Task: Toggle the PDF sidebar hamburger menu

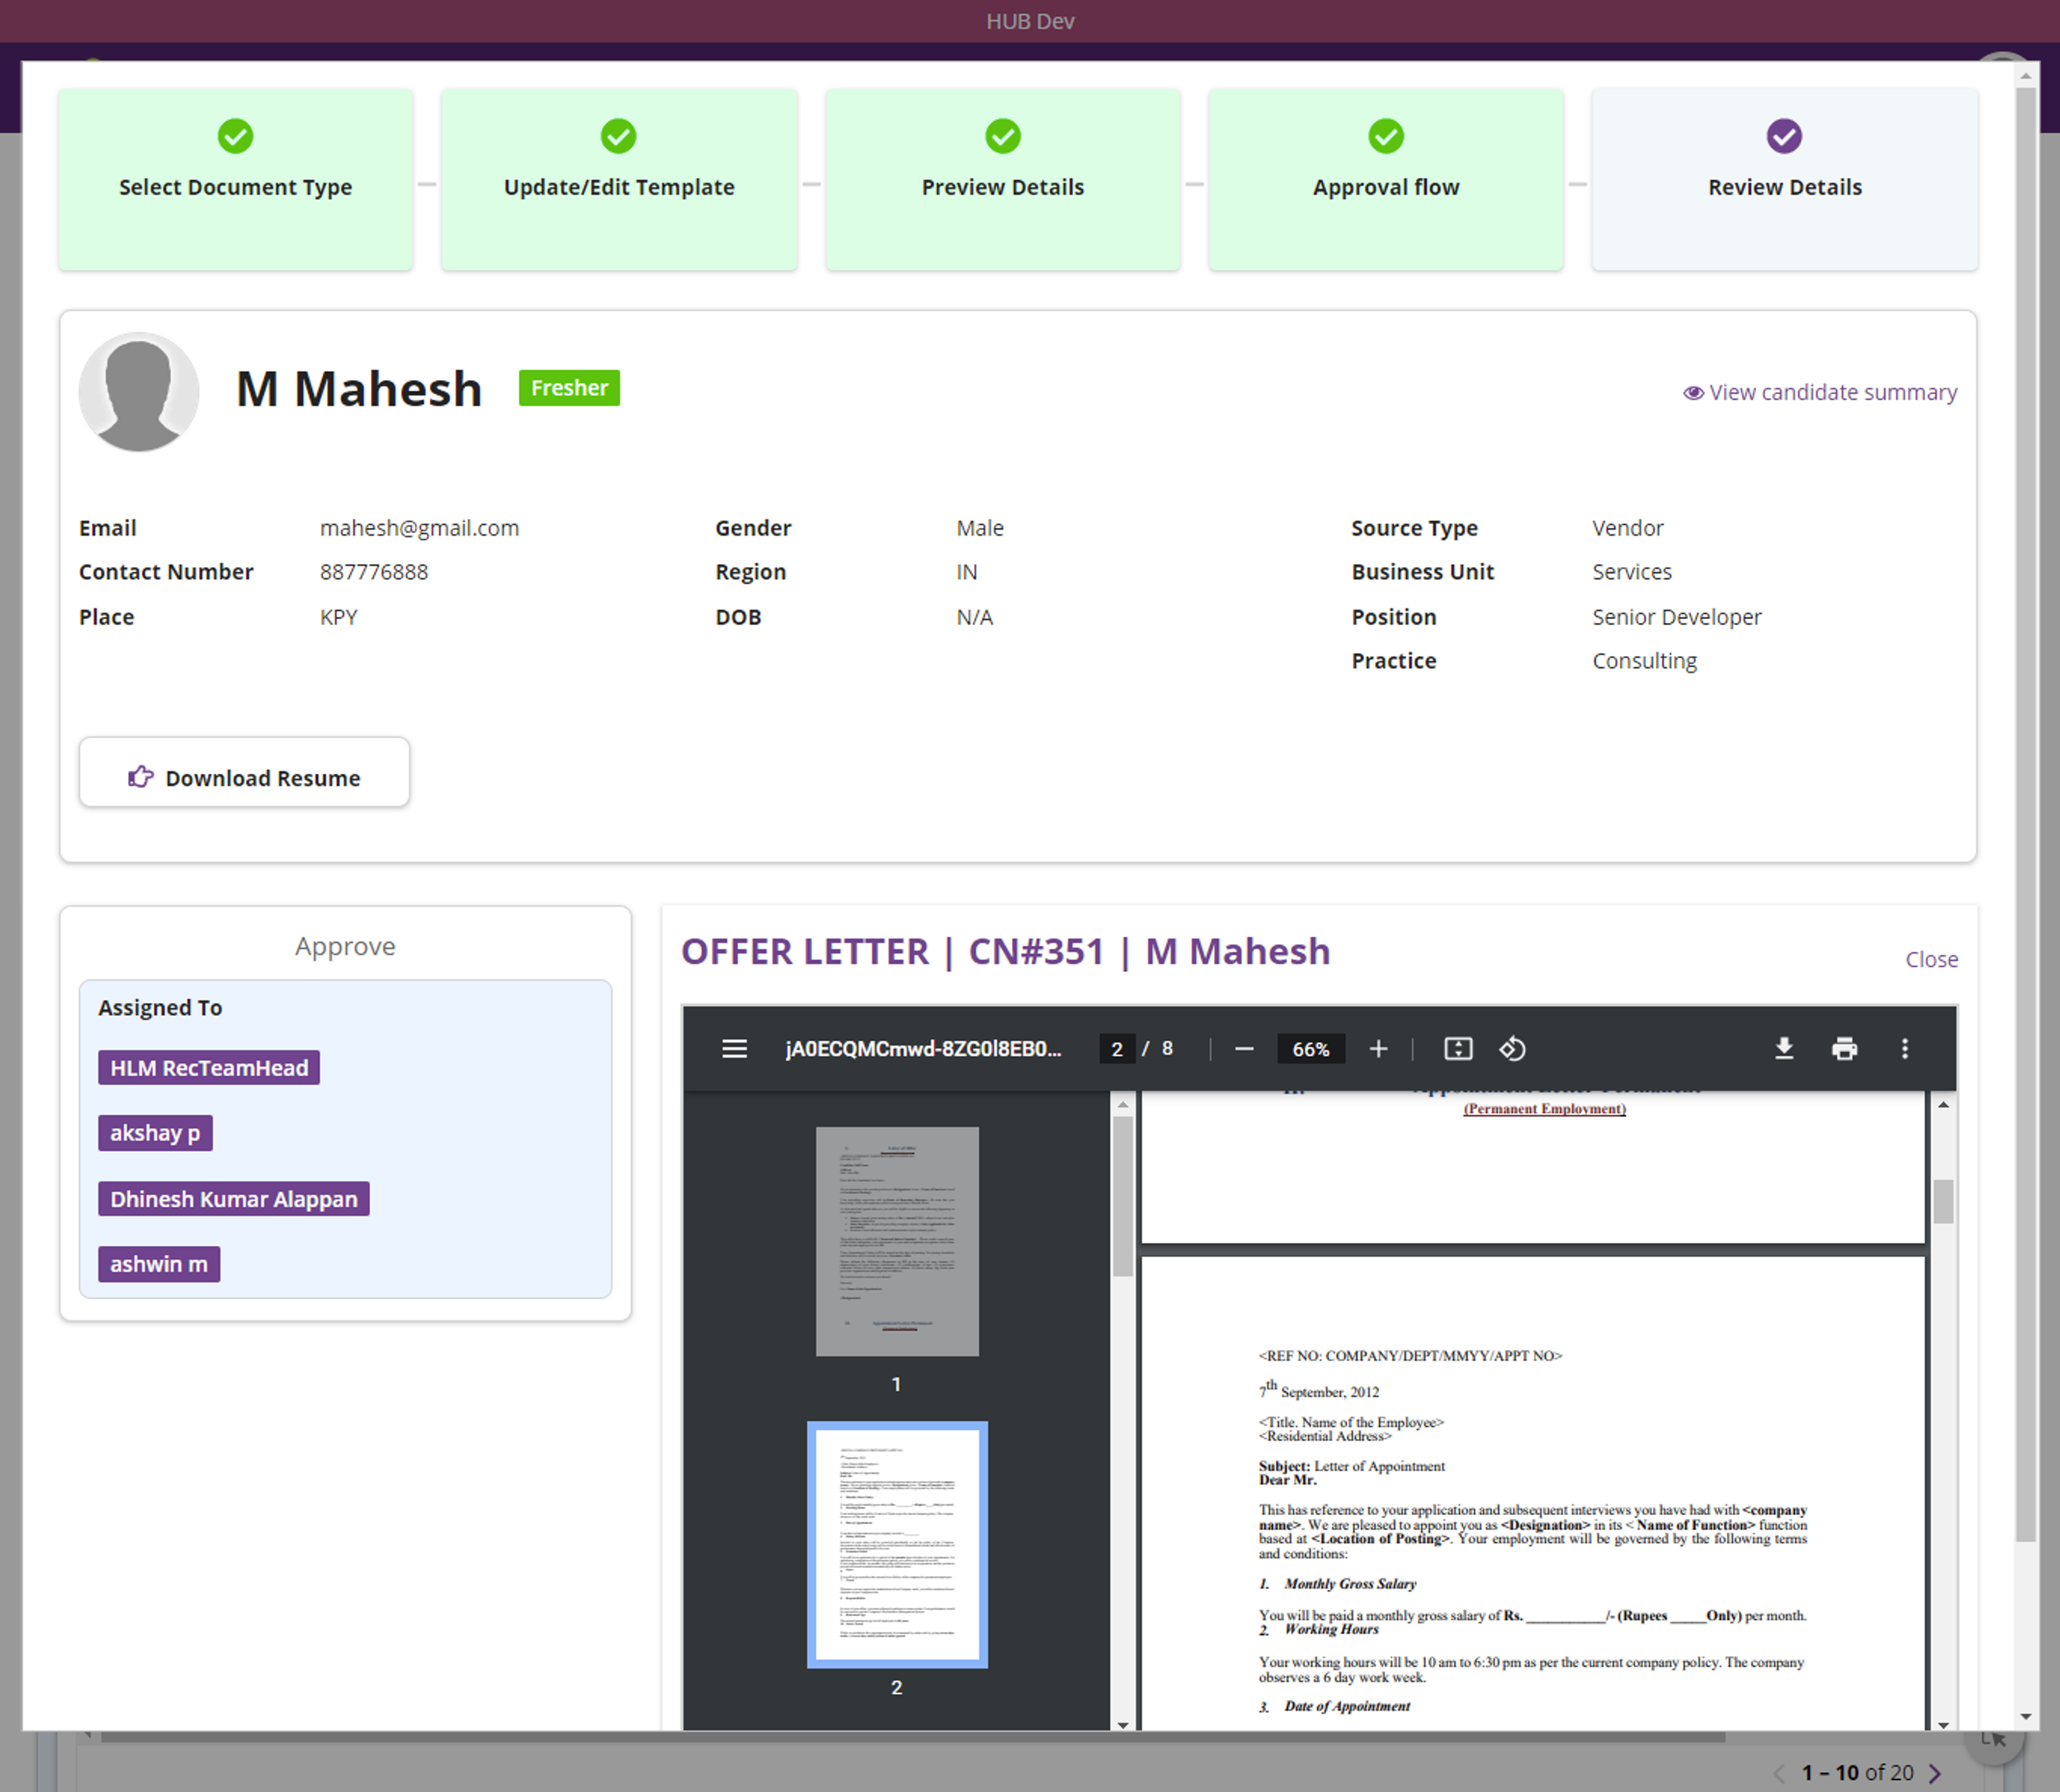Action: click(x=734, y=1049)
